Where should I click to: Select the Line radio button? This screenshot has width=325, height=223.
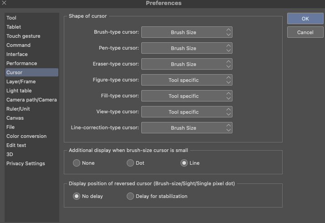click(x=184, y=163)
